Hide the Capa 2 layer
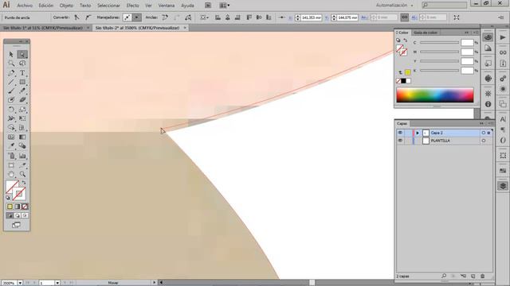The image size is (510, 286). [x=400, y=133]
